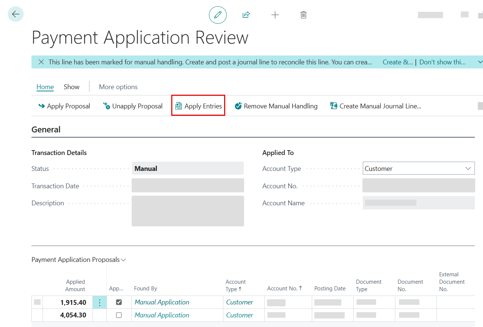This screenshot has width=483, height=327.
Task: Open the Account Type dropdown showing Customer
Action: (x=467, y=168)
